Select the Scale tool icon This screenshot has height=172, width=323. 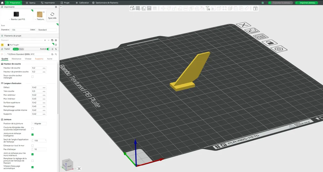174,8
